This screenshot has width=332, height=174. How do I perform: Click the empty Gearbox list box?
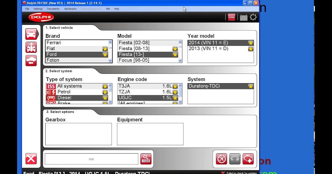(x=79, y=134)
